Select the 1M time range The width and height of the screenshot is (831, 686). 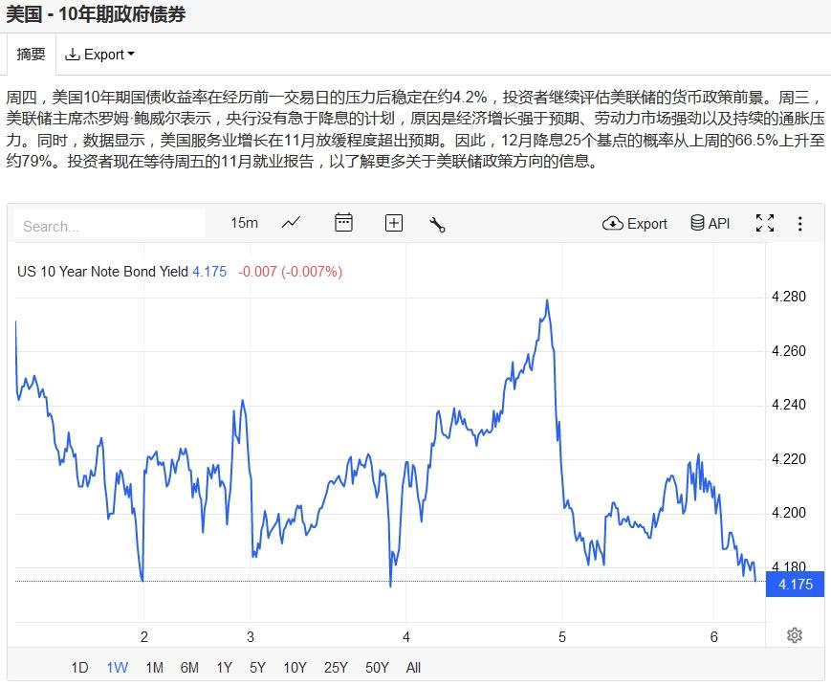click(x=154, y=668)
